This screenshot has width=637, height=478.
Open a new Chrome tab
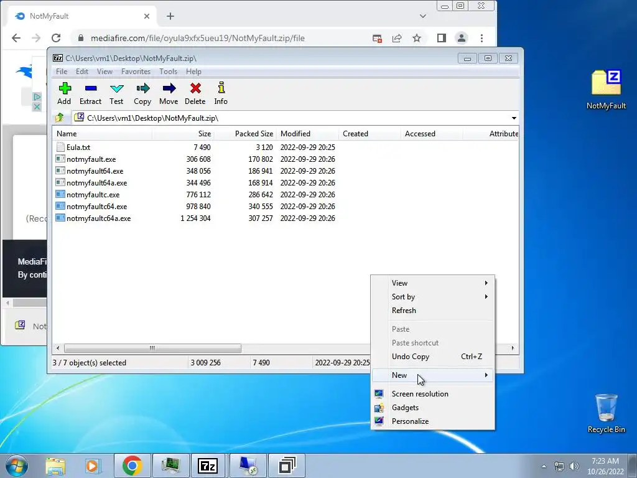tap(170, 16)
